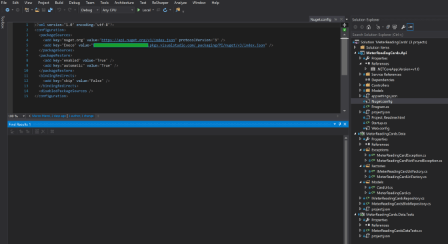Click the editor vertical scrollbar thumb
The width and height of the screenshot is (448, 244).
344,56
